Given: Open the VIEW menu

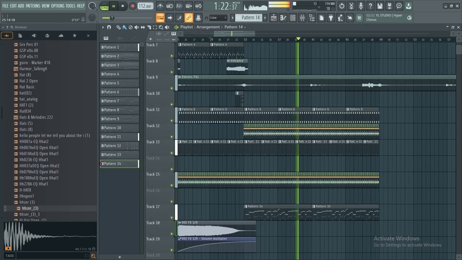Looking at the screenshot, I should point(45,6).
